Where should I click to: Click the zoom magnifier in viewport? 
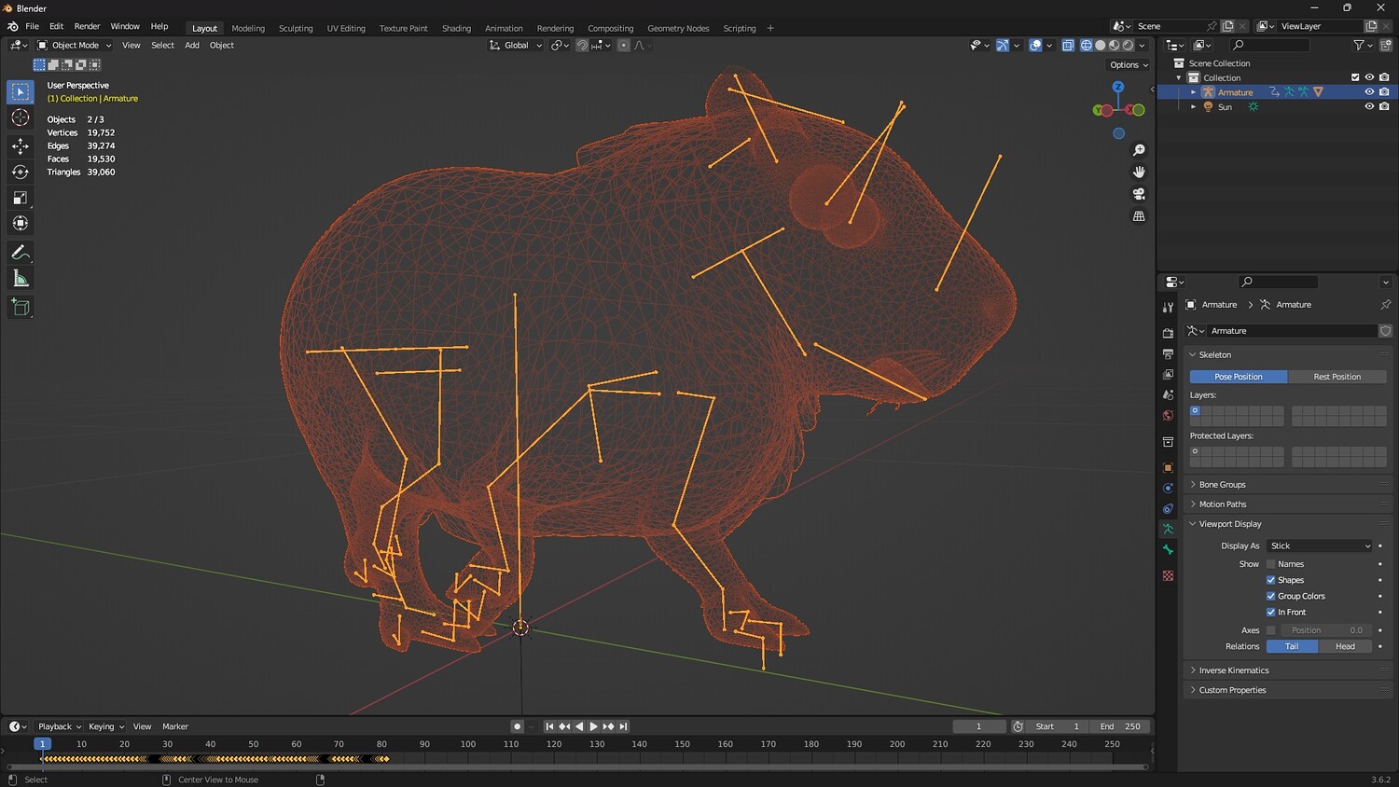pyautogui.click(x=1139, y=150)
